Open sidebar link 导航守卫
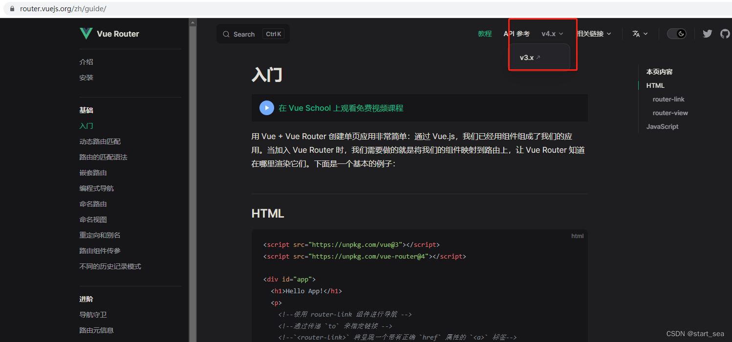 click(x=93, y=315)
